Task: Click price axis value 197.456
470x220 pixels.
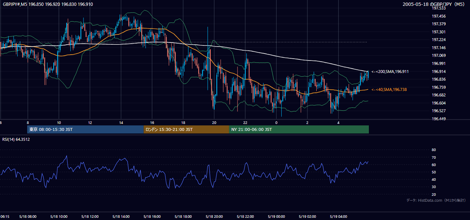Action: pos(438,16)
